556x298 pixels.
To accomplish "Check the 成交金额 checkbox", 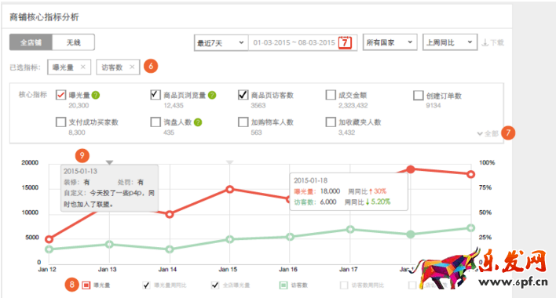I will coord(331,94).
